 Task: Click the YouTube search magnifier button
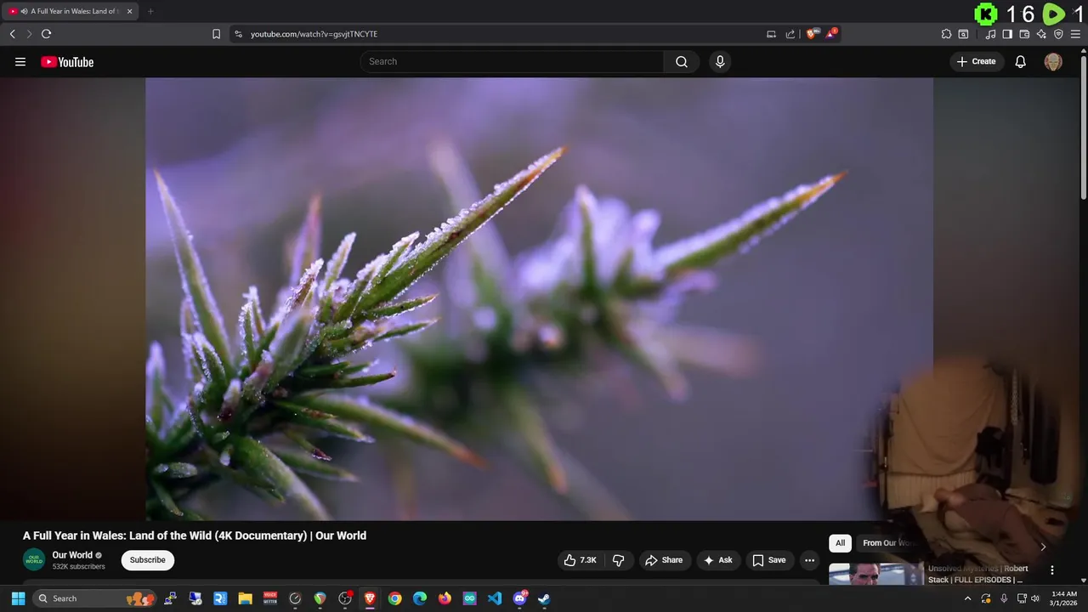point(682,61)
